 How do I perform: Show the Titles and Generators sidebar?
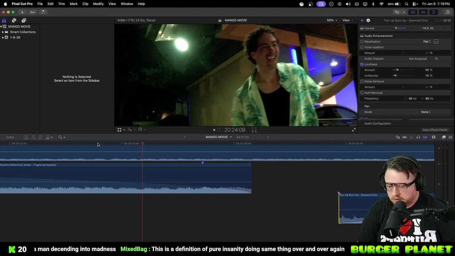(x=24, y=21)
